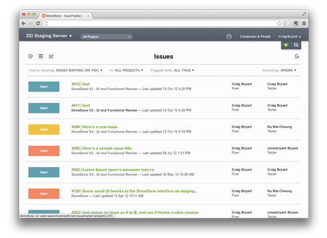Switch to the list view icon
Image resolution: width=327 pixels, height=238 pixels.
[x=40, y=56]
